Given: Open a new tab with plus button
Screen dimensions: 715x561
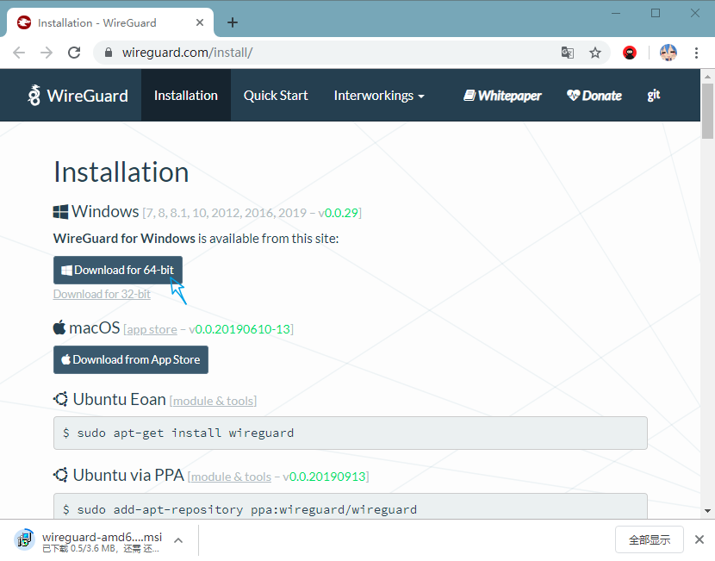Looking at the screenshot, I should (x=233, y=22).
